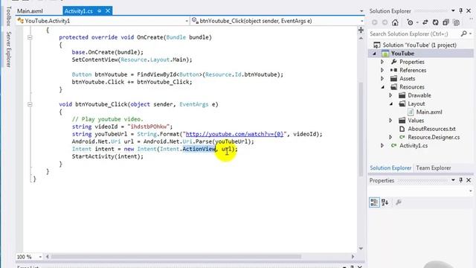Screen dimensions: 476x268
Task: Switch to the Main.axml tab
Action: click(30, 11)
